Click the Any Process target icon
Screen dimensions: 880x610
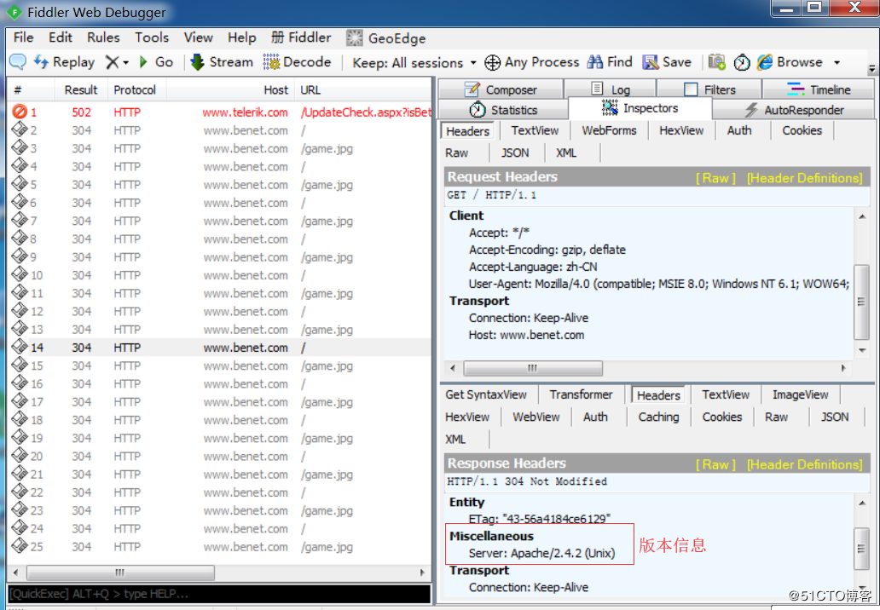point(492,62)
